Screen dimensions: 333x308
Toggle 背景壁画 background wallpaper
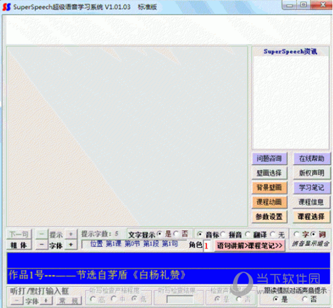coord(270,187)
